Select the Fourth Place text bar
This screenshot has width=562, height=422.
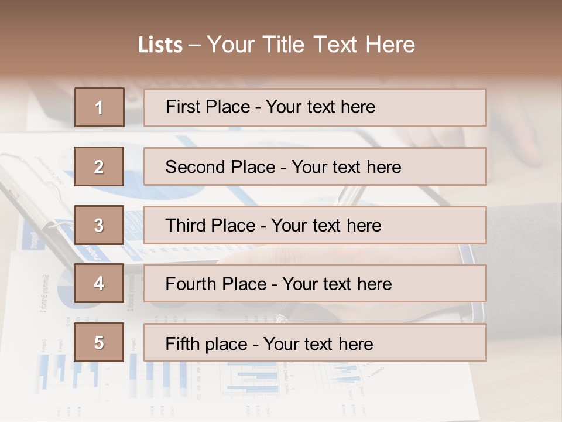[315, 283]
